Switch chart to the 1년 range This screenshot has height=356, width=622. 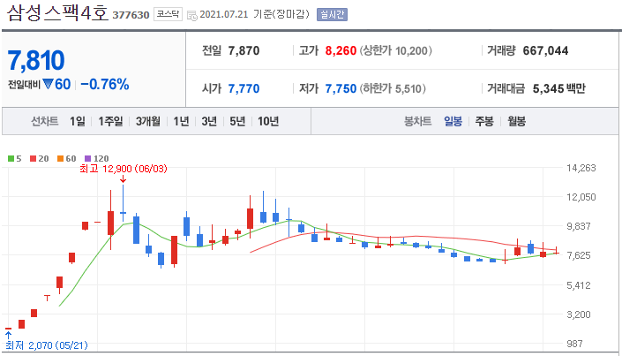click(x=181, y=121)
